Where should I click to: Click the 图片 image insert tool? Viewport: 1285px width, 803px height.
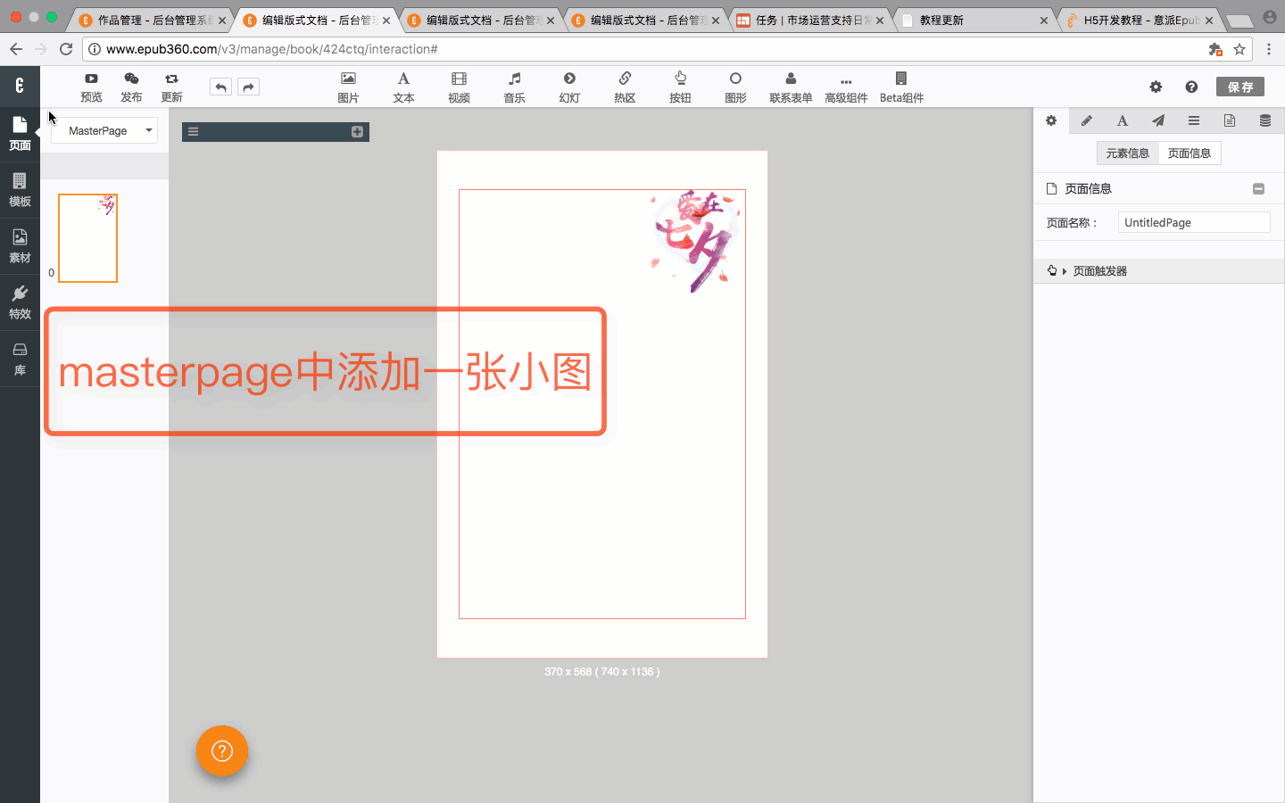point(348,87)
